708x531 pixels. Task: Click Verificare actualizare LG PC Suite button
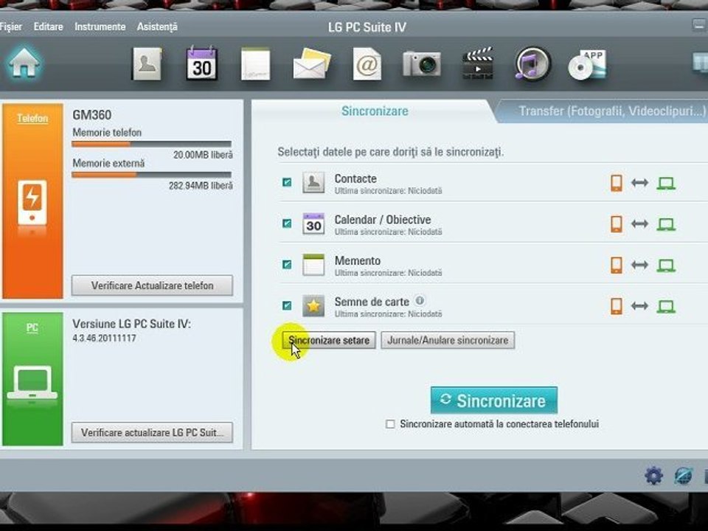pyautogui.click(x=152, y=432)
